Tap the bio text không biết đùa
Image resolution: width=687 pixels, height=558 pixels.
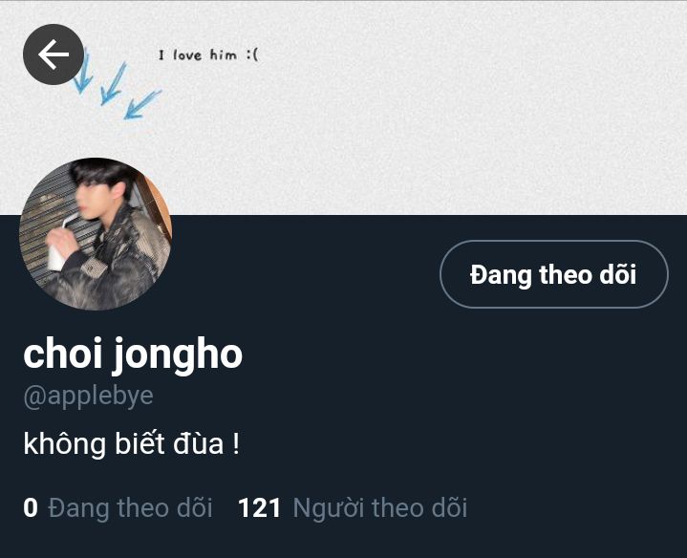coord(132,443)
